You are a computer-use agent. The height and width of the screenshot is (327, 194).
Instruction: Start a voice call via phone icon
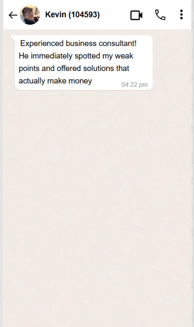pyautogui.click(x=160, y=15)
